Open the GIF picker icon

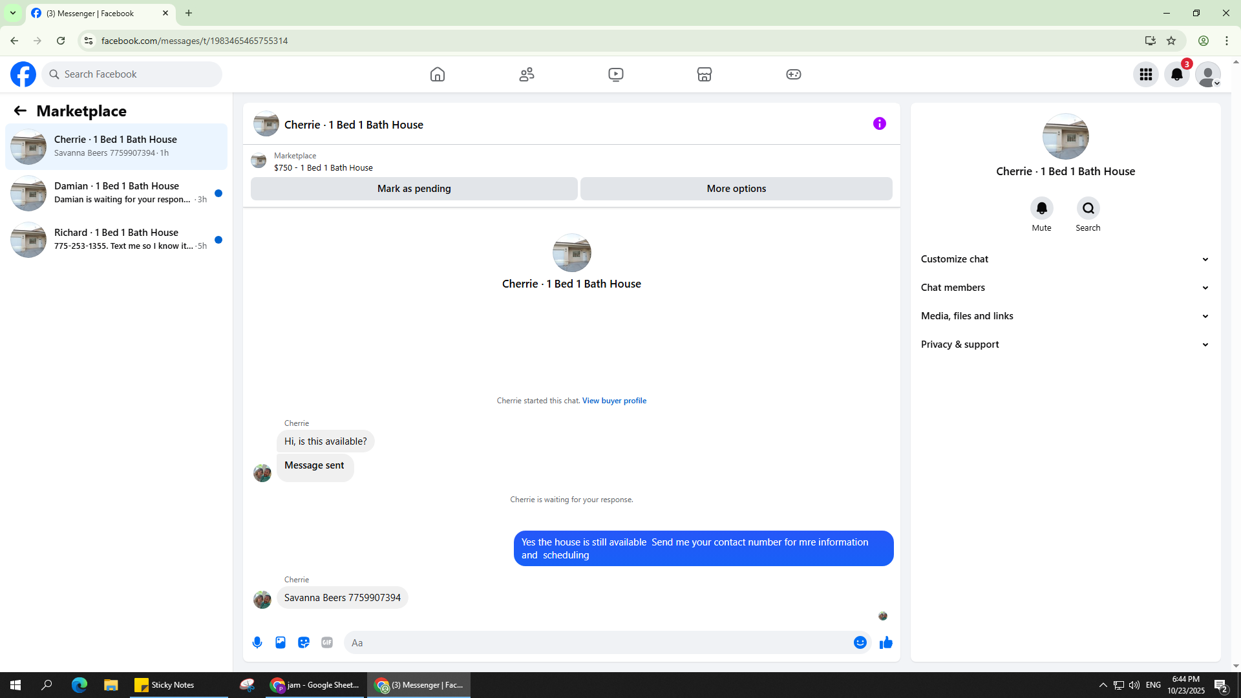click(x=327, y=642)
